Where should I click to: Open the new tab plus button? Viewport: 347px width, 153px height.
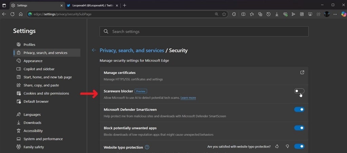(x=125, y=5)
